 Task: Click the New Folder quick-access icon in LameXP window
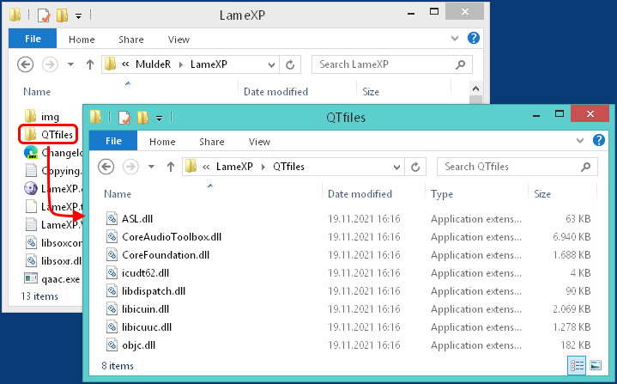[x=62, y=15]
